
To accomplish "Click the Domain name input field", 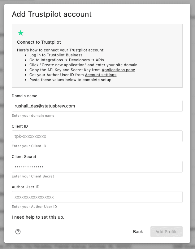I will pyautogui.click(x=97, y=106).
